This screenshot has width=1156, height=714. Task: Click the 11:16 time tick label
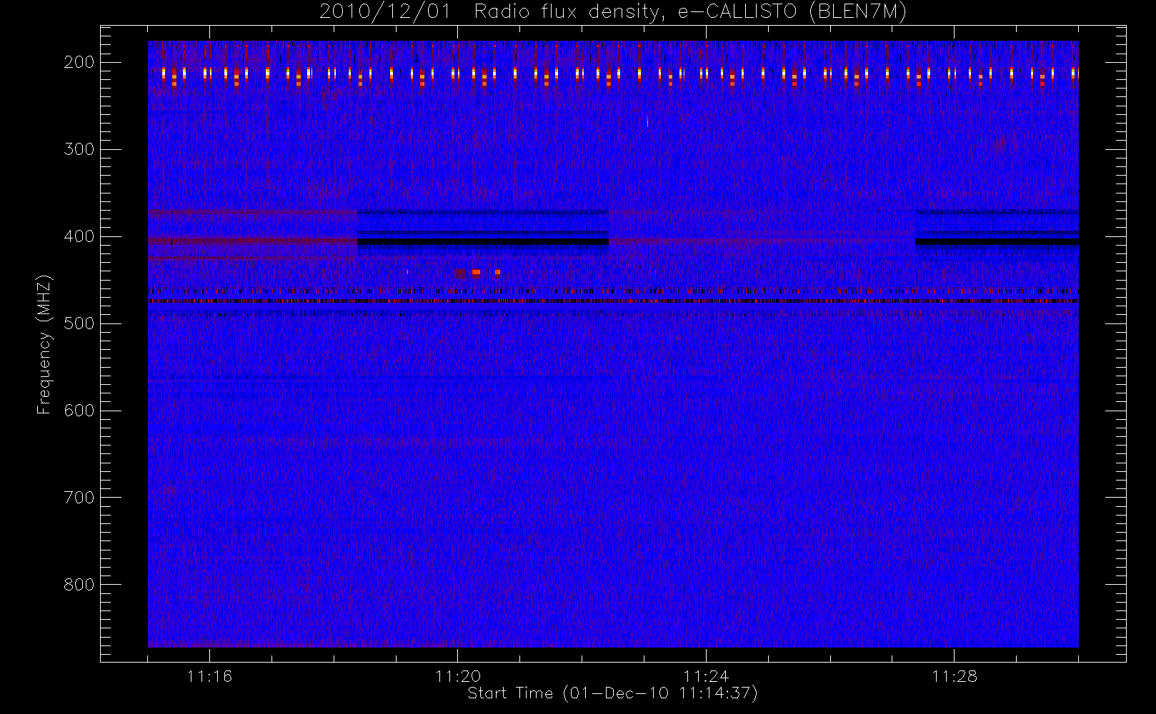click(x=209, y=676)
